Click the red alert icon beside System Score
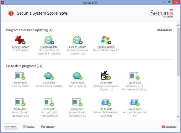Viewport: 181px width, 133px height. point(11,13)
